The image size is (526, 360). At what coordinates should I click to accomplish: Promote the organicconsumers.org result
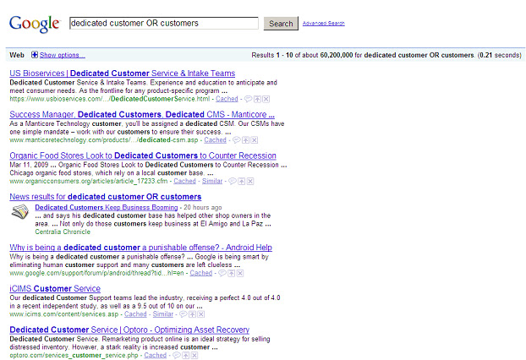[x=242, y=182]
